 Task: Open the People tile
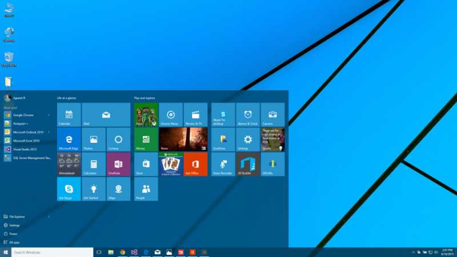pyautogui.click(x=146, y=189)
